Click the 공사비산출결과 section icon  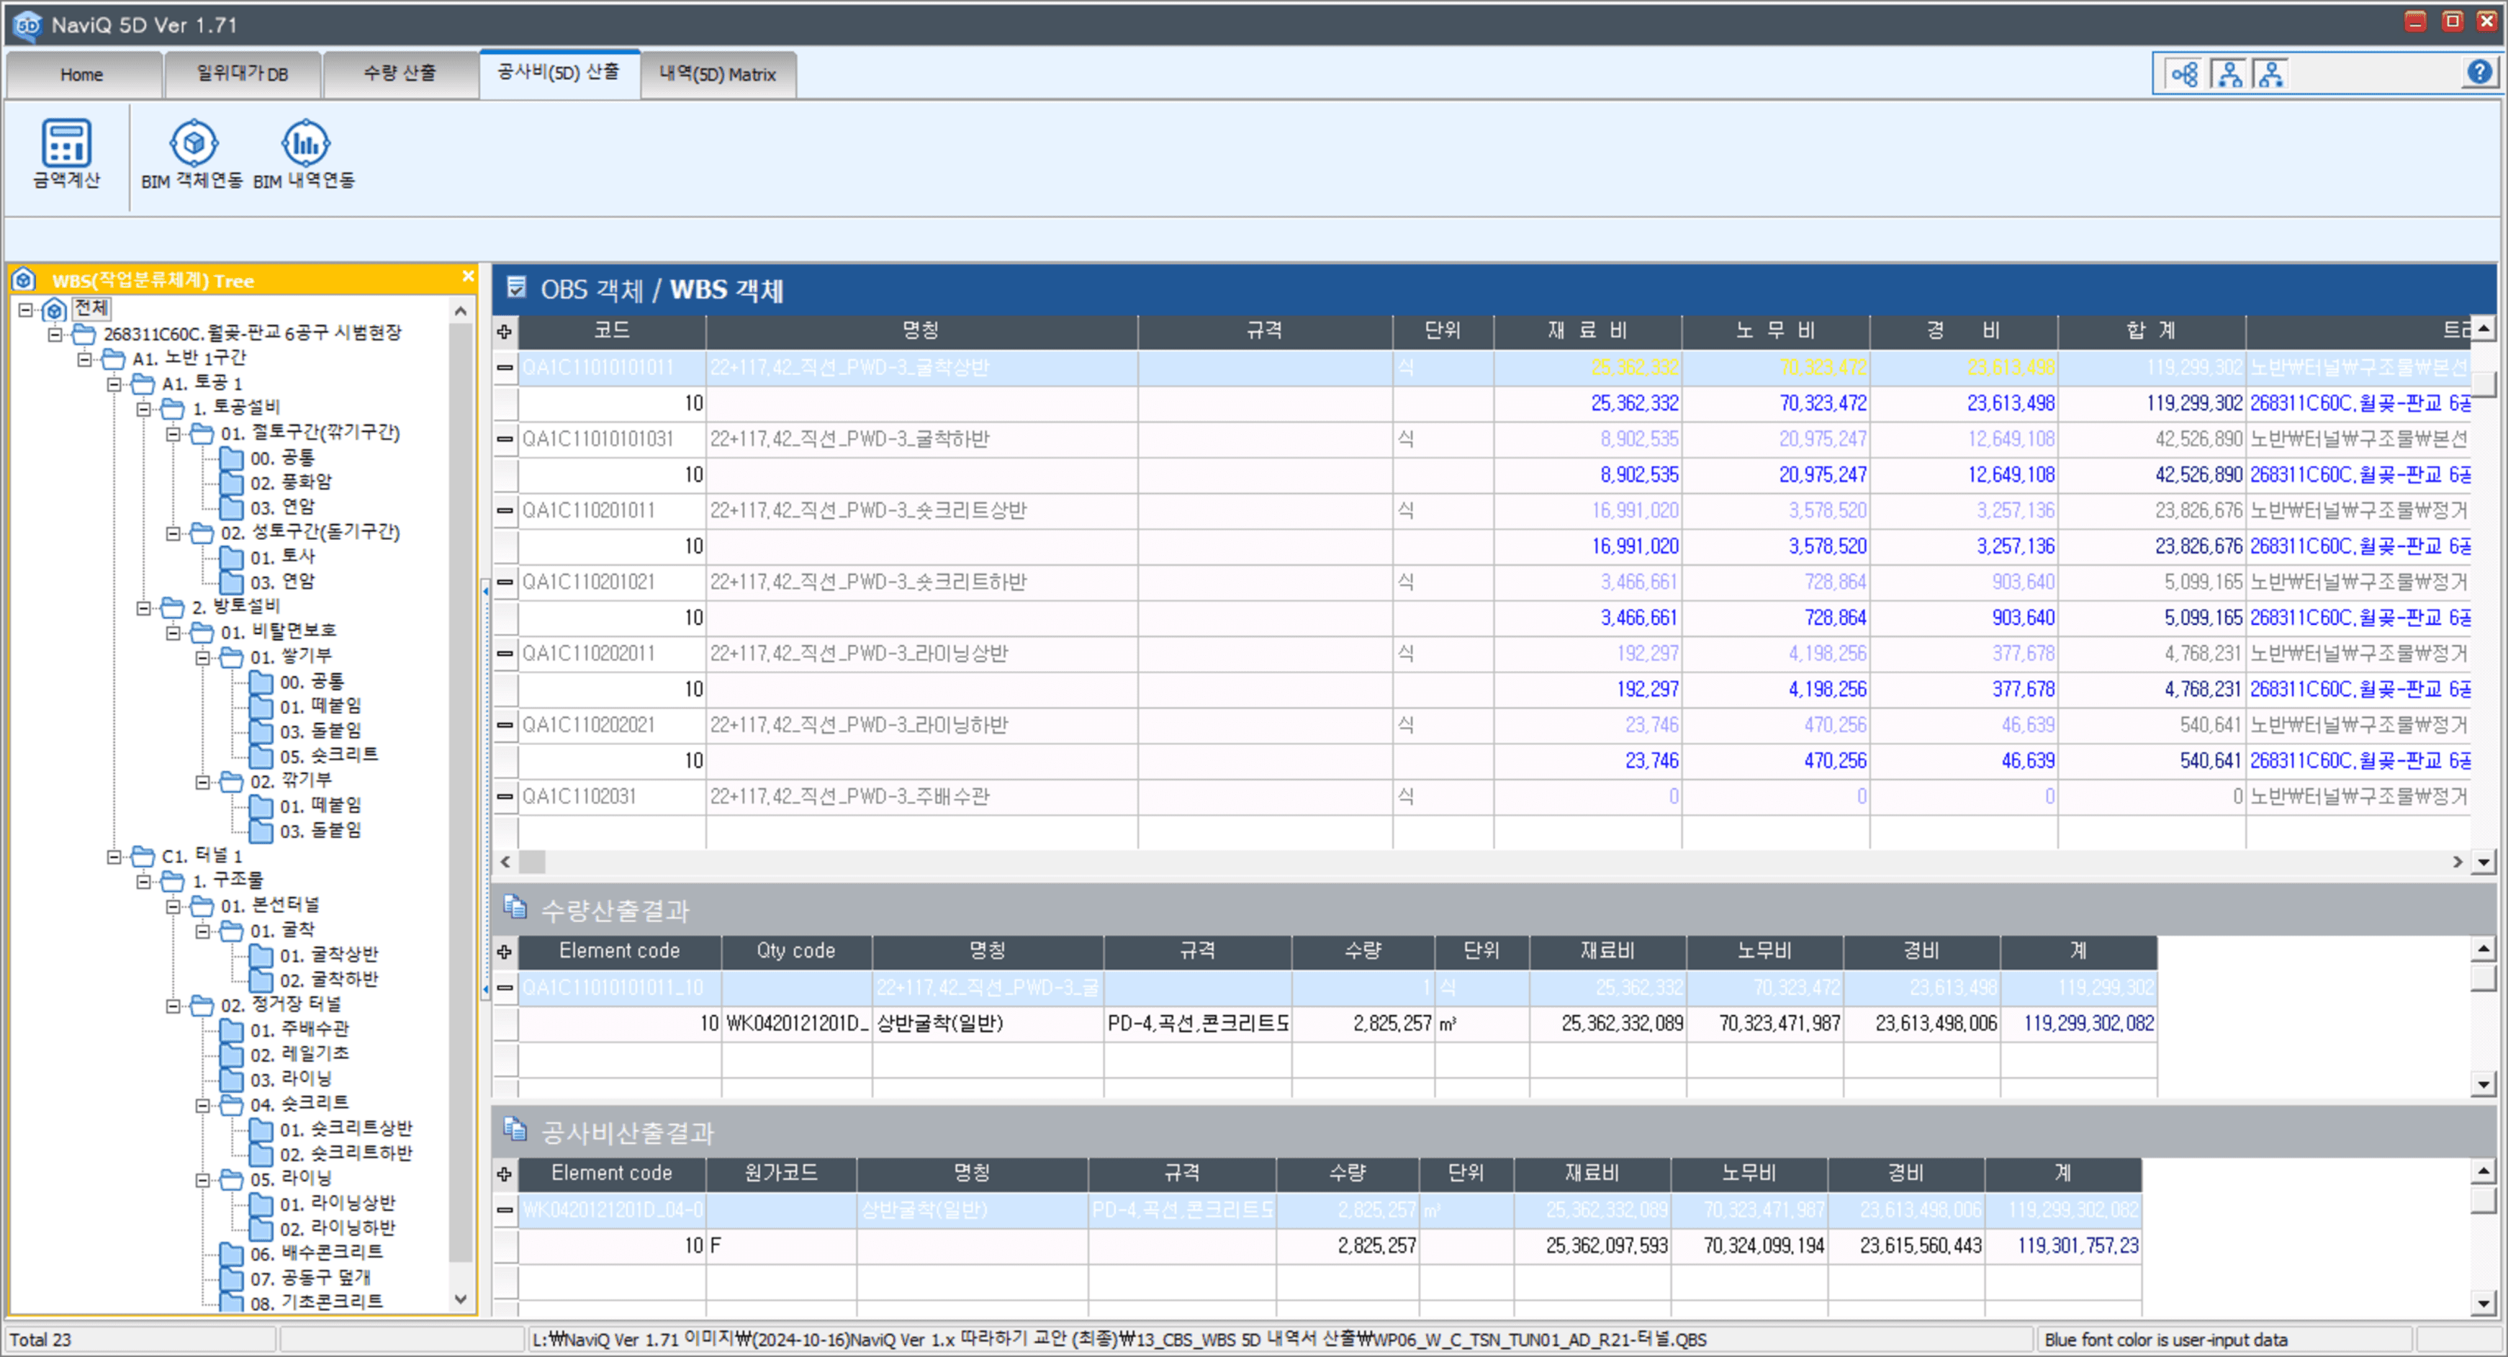pyautogui.click(x=515, y=1130)
